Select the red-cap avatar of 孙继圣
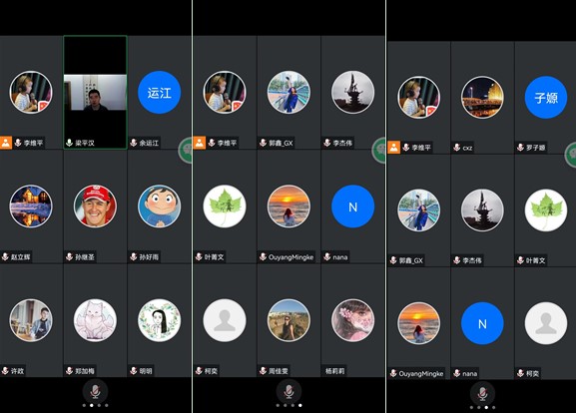Screen dimensions: 576x413 (95, 206)
